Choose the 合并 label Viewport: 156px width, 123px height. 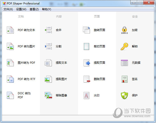pyautogui.click(x=59, y=30)
